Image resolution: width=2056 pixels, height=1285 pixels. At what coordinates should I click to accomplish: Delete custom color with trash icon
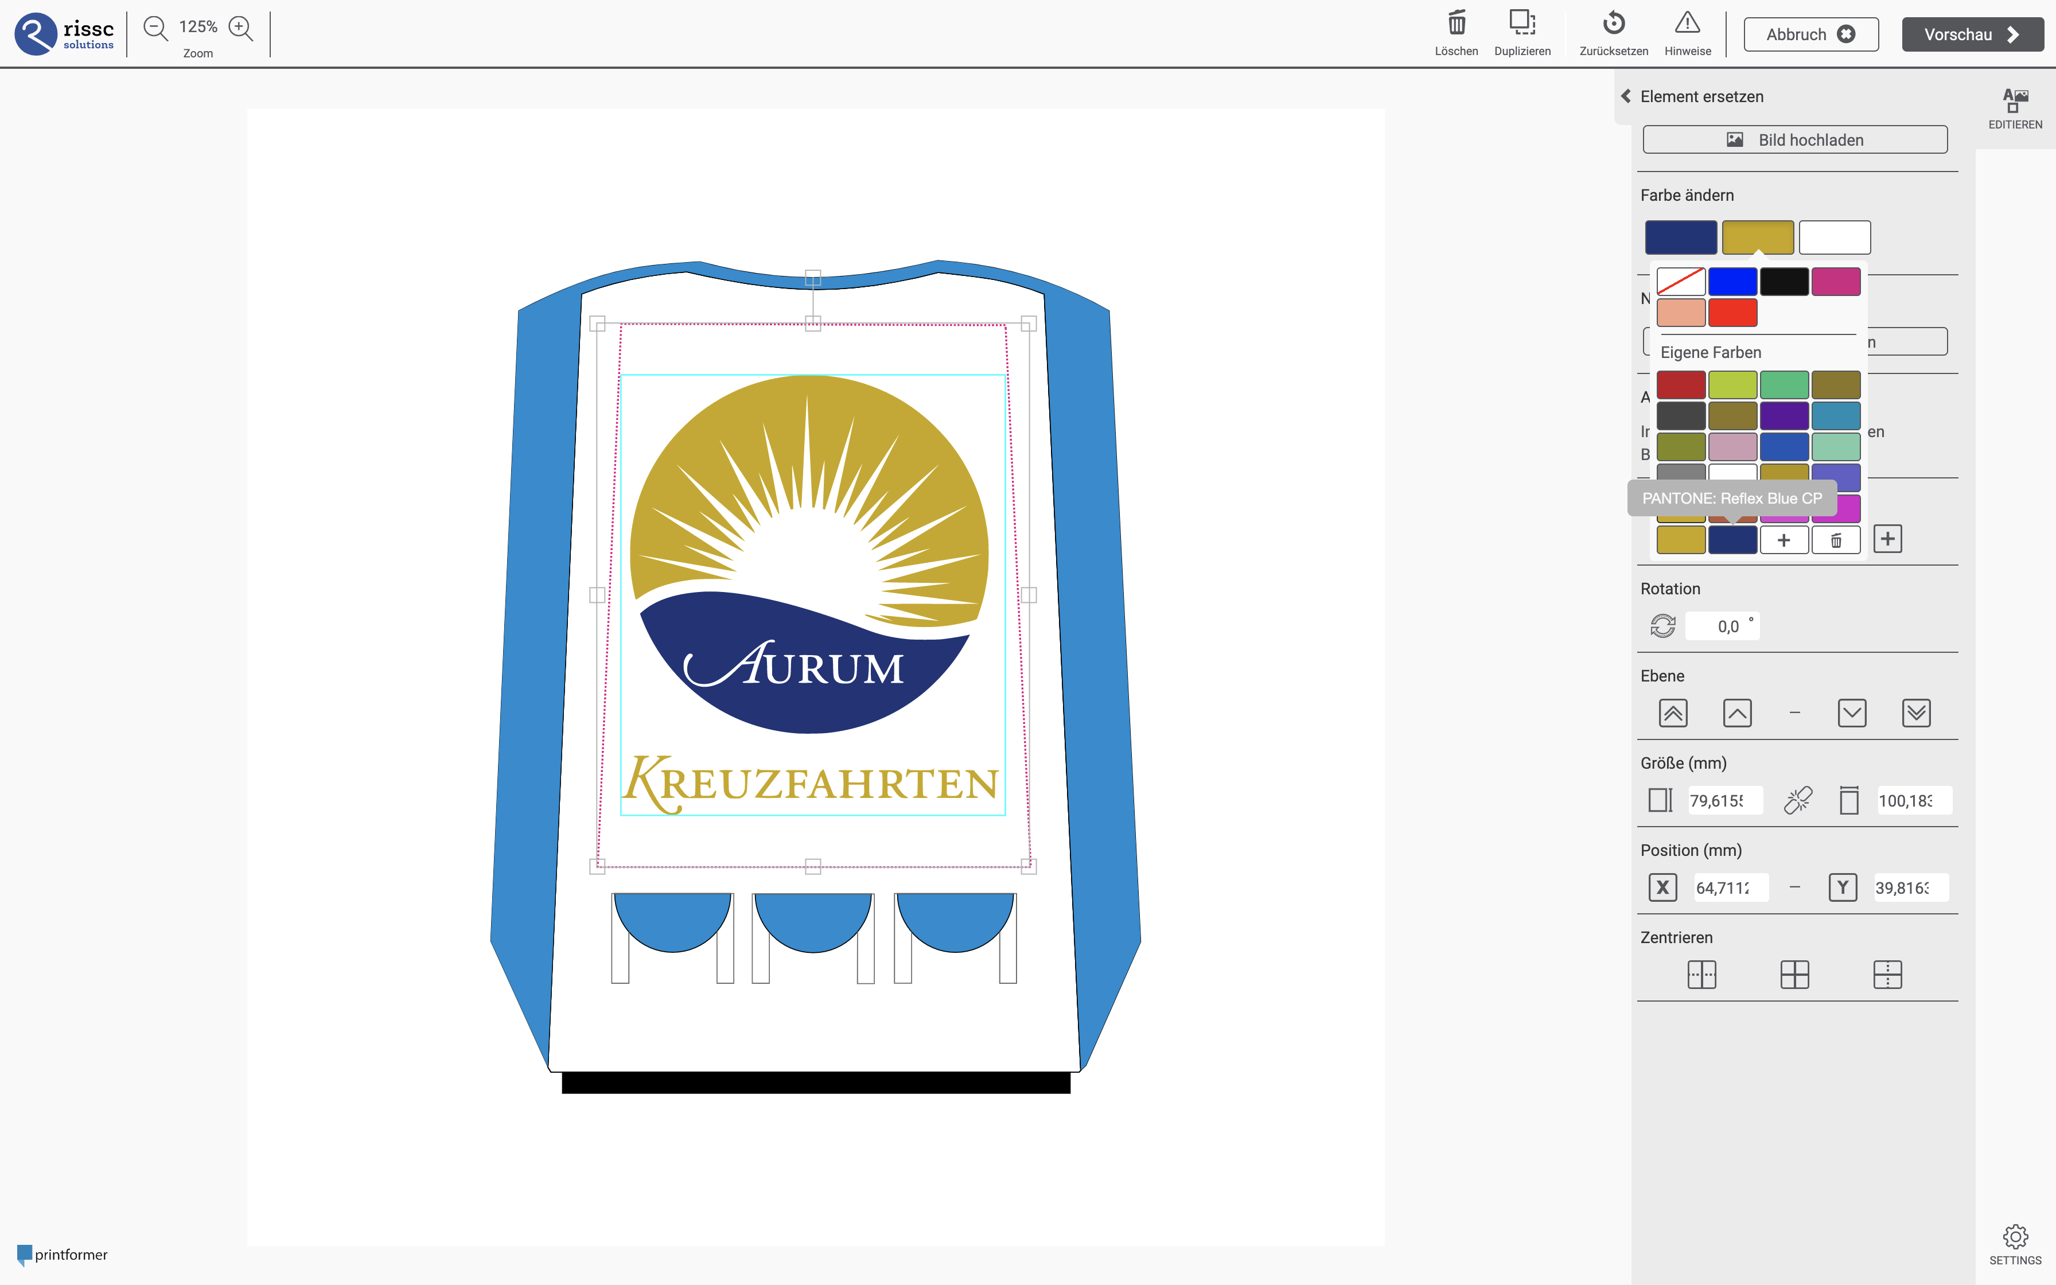point(1836,540)
